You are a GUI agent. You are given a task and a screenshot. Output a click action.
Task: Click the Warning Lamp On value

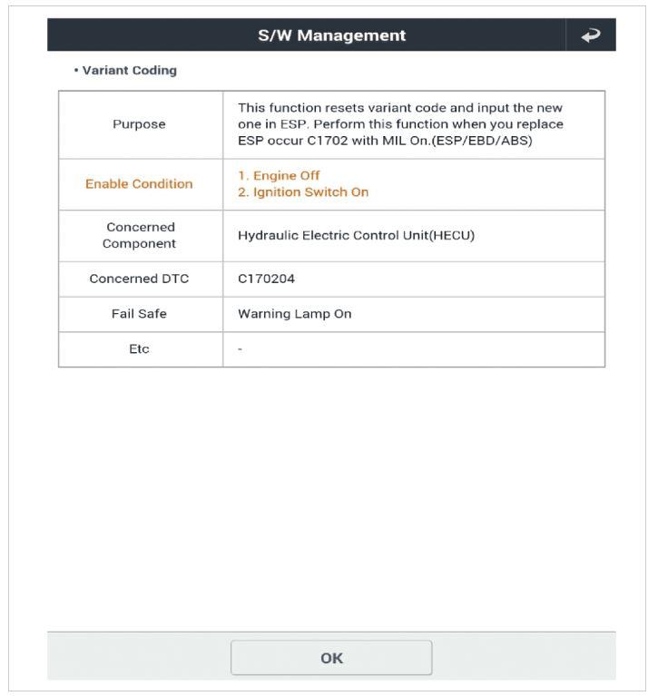click(294, 314)
